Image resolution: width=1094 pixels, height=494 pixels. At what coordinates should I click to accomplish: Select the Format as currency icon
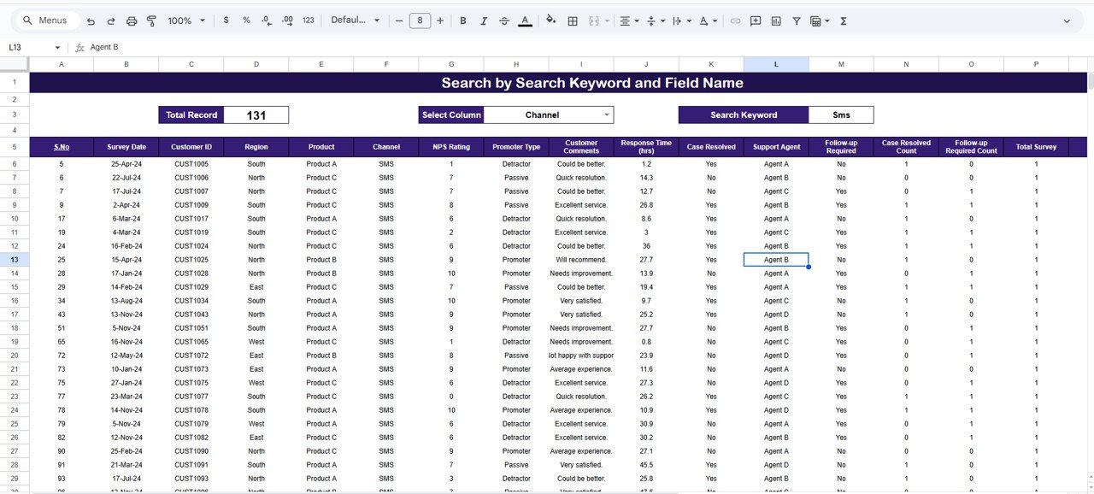226,20
